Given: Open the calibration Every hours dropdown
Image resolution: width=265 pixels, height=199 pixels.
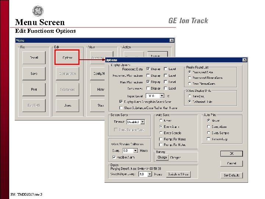Looking at the screenshot, I should (x=135, y=151).
